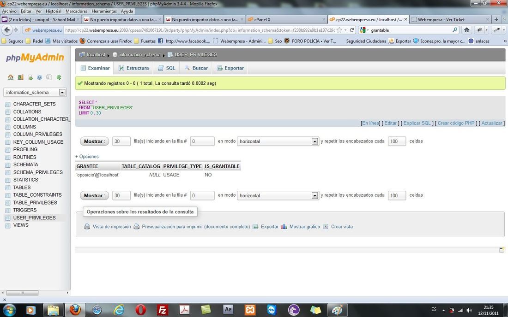Image resolution: width=508 pixels, height=317 pixels.
Task: Click the log out icon in sidebar
Action: [20, 77]
